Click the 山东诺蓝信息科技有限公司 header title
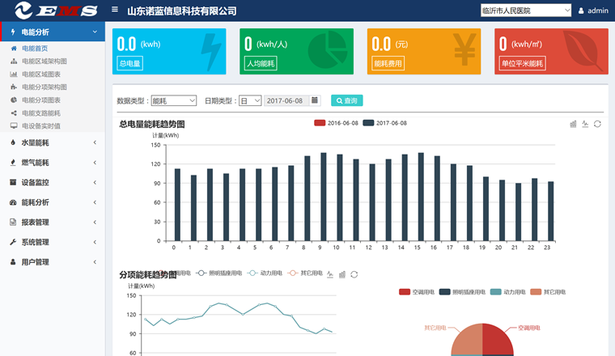Viewport: 615px width, 356px height. click(x=182, y=11)
